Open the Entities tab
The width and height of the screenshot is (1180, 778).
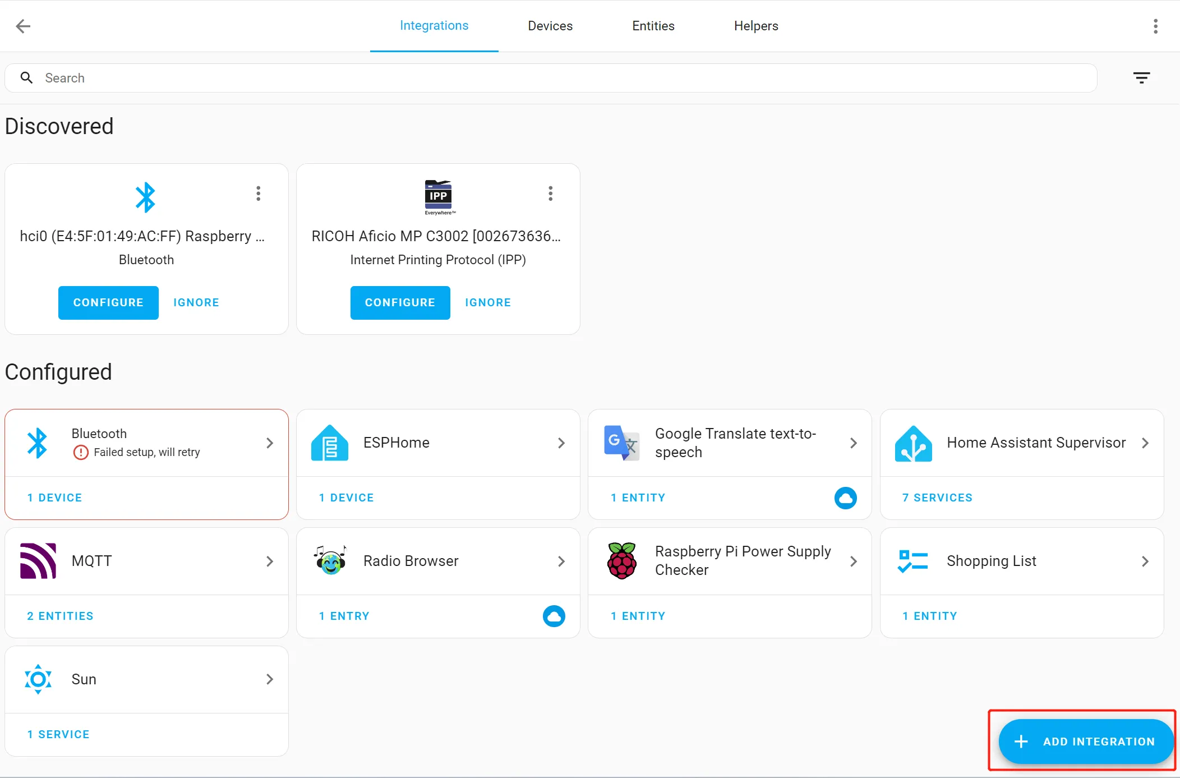tap(653, 26)
